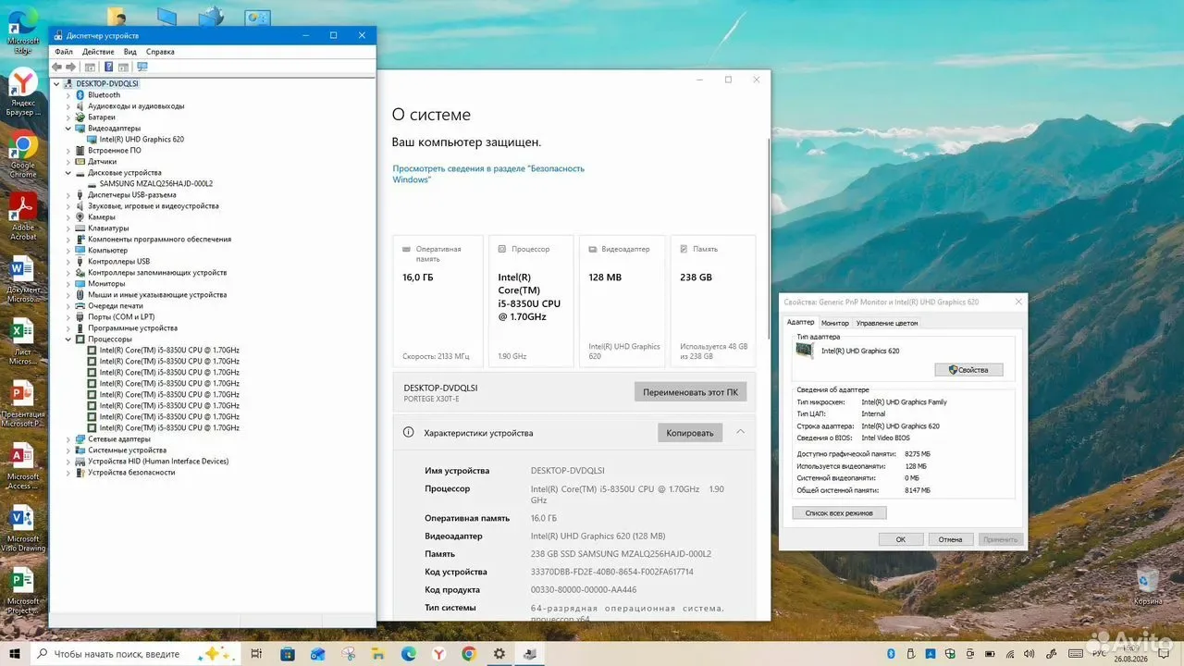Image resolution: width=1184 pixels, height=666 pixels.
Task: Open the Вид menu
Action: 130,52
